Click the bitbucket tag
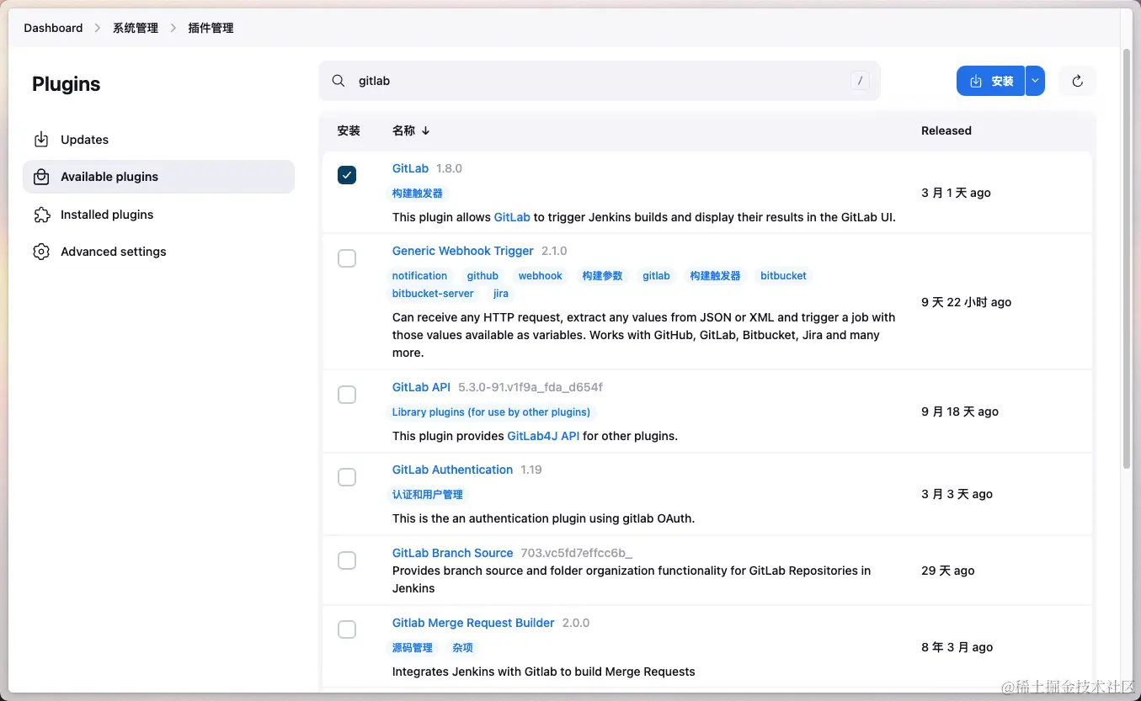Image resolution: width=1141 pixels, height=701 pixels. pyautogui.click(x=783, y=276)
